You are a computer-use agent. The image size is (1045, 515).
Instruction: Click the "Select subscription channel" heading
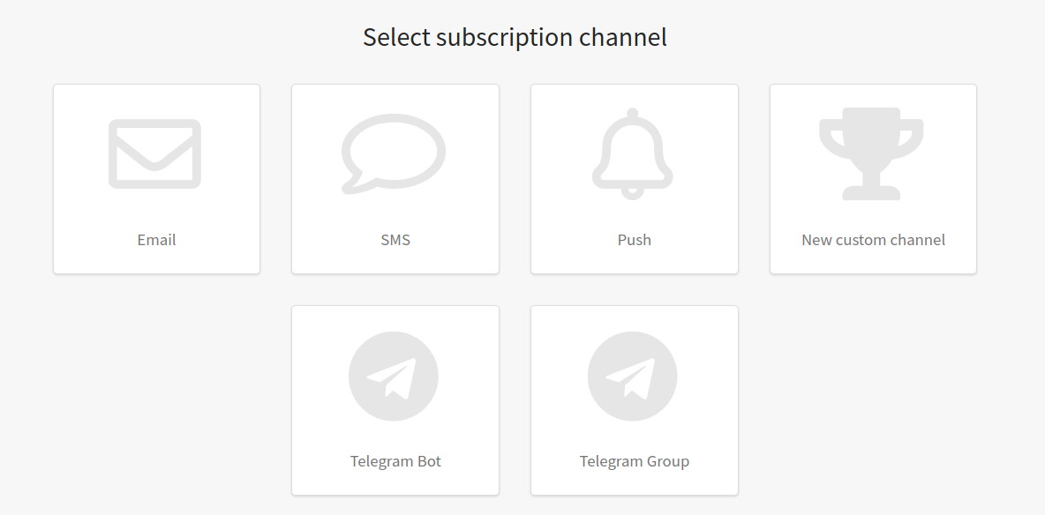515,37
